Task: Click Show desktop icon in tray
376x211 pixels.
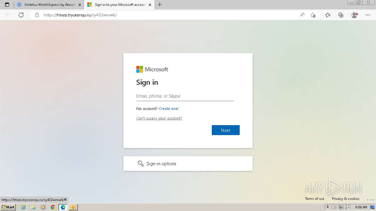Action: pyautogui.click(x=372, y=207)
